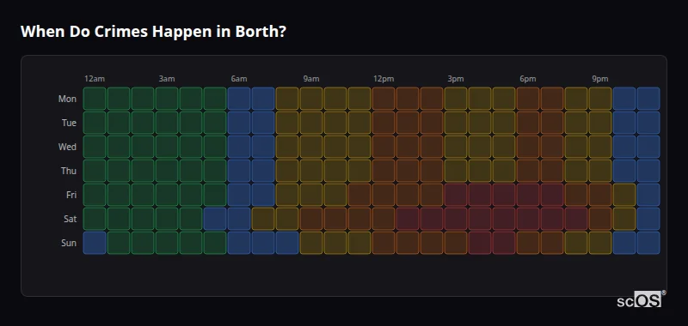The image size is (688, 326).
Task: Click the 12pm column header
Action: (384, 79)
